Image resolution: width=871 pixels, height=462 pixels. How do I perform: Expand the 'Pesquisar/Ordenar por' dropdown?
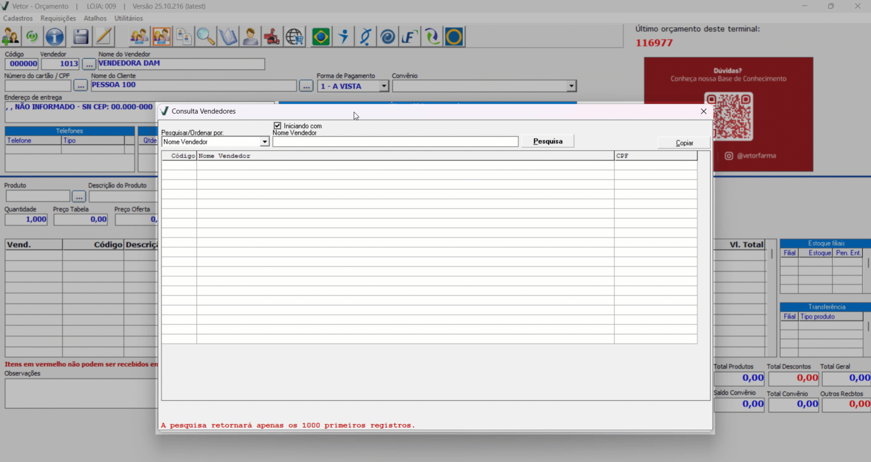point(264,142)
